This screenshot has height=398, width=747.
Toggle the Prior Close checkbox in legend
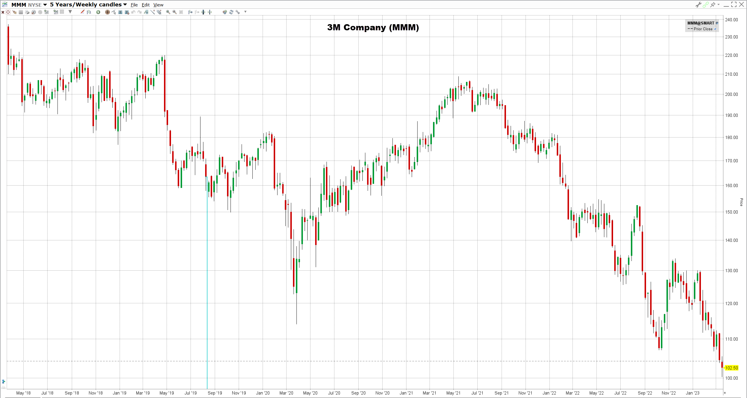click(715, 29)
